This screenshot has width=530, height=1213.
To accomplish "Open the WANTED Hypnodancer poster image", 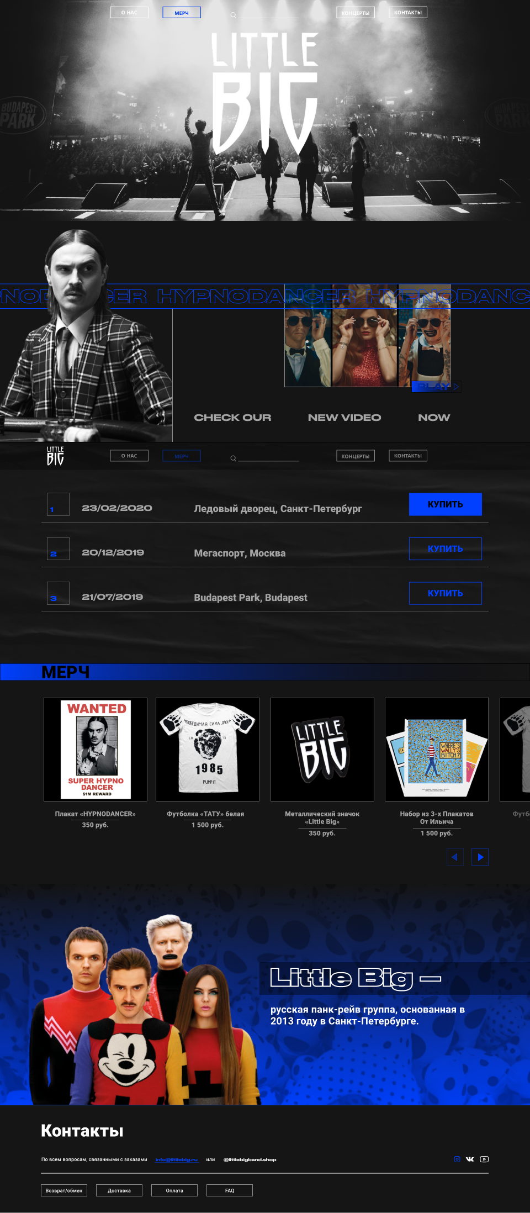I will (96, 750).
